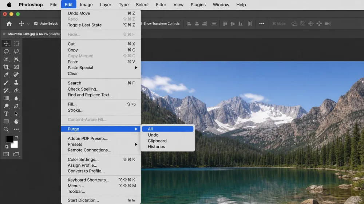Select the Eyedropper tool
Viewport: 364px width, 204px height.
(6, 75)
